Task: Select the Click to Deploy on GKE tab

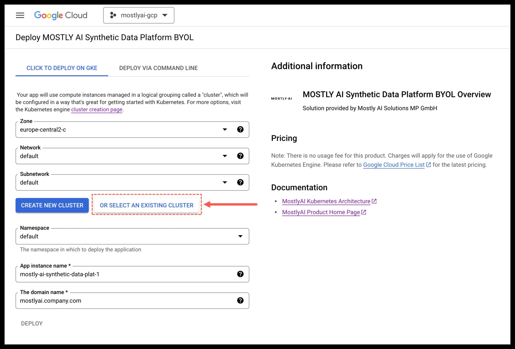Action: click(62, 68)
